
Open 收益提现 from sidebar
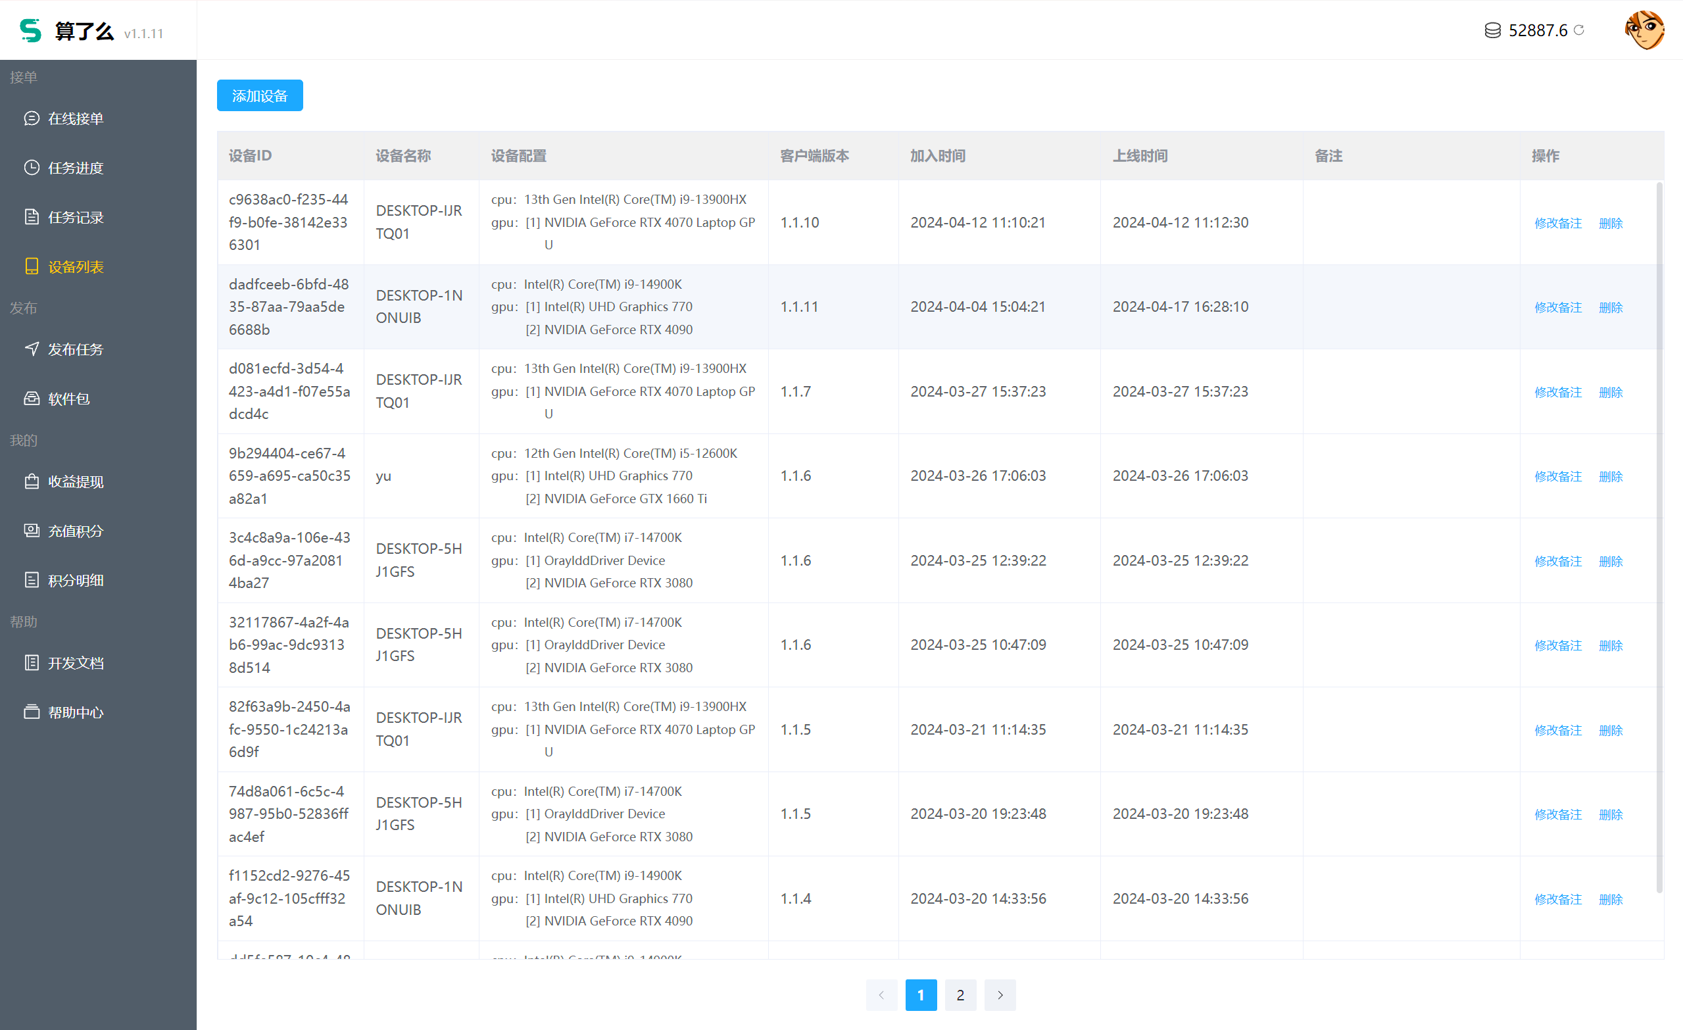(x=75, y=481)
